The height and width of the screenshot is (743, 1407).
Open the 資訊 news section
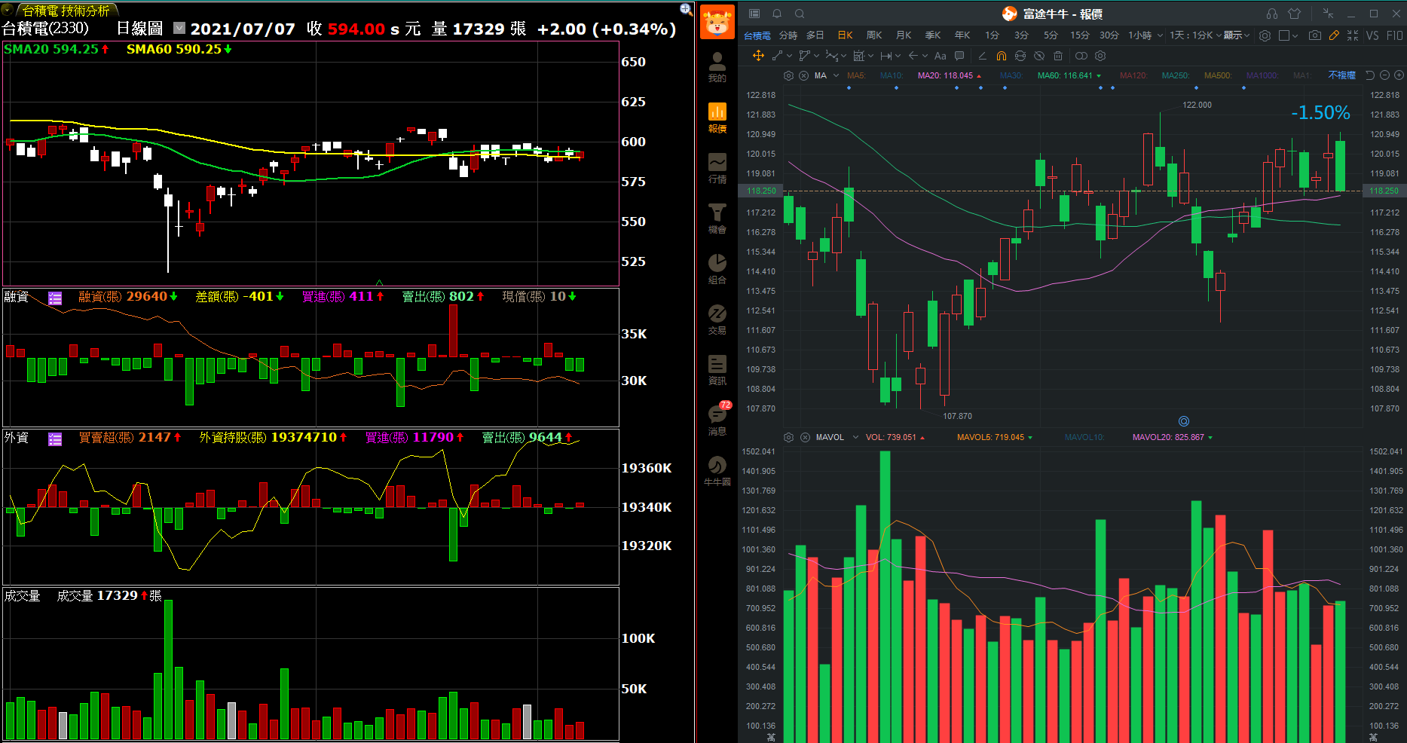coord(717,370)
